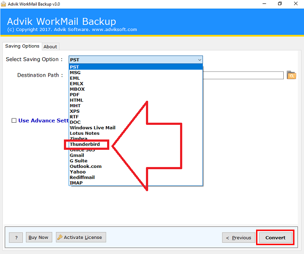
Task: Open help with the ? button
Action: [x=16, y=237]
